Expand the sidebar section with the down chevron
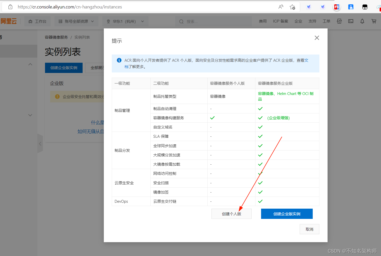381x256 pixels. click(30, 115)
